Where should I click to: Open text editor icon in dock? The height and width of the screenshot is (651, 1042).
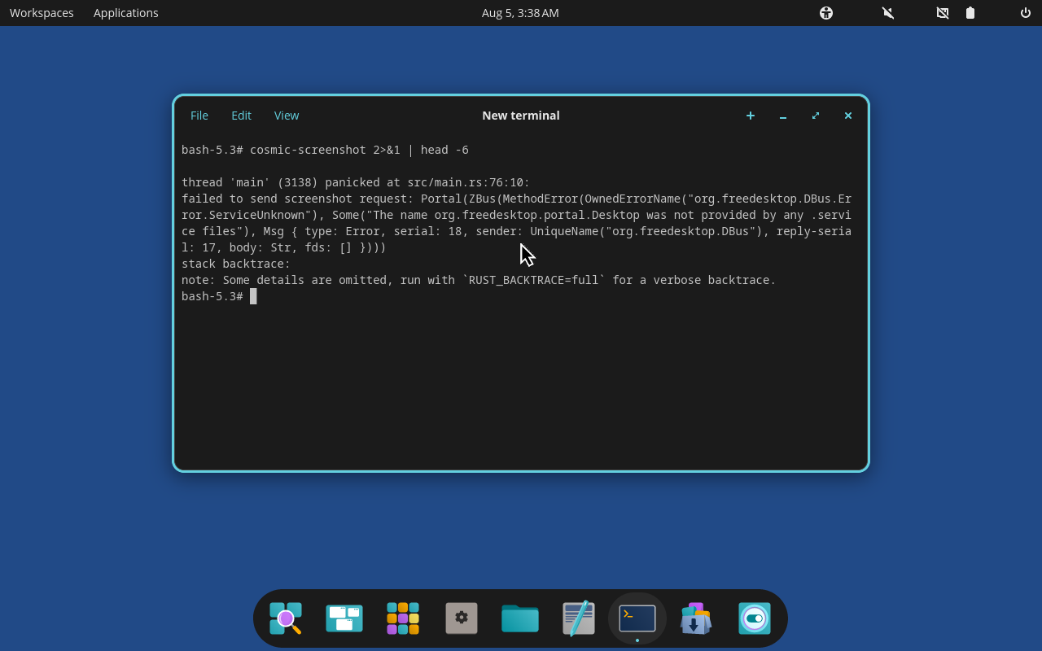(x=579, y=618)
